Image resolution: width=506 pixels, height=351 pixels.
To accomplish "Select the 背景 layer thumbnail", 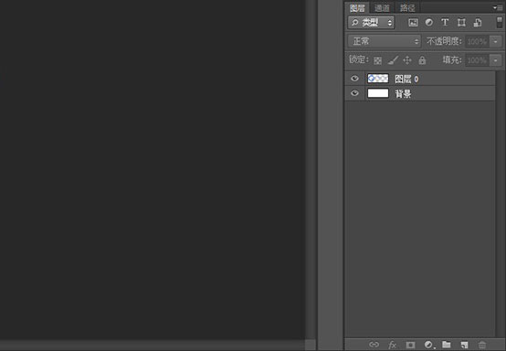I will pyautogui.click(x=378, y=93).
